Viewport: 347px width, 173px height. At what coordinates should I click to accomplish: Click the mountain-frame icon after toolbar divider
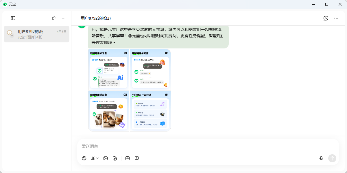pos(128,158)
